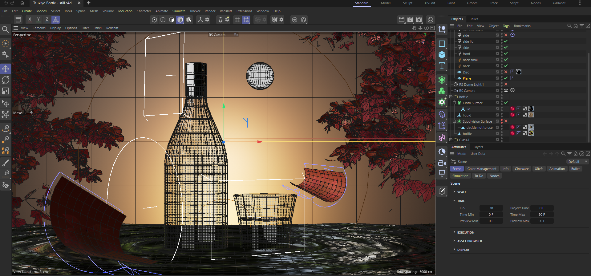Open the viewport search magnifier icon
The image size is (591, 276).
point(5,30)
